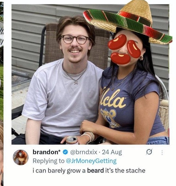Click the circle-slash icon beside the tweet date

pos(149,152)
